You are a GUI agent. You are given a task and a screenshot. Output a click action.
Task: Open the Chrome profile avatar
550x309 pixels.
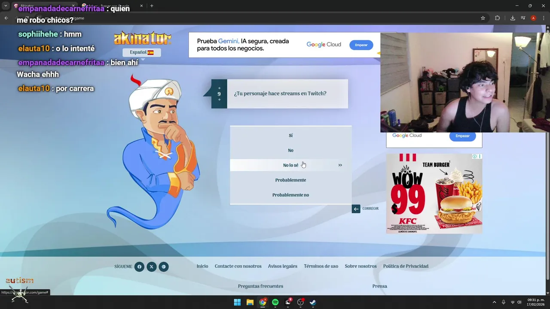click(533, 18)
